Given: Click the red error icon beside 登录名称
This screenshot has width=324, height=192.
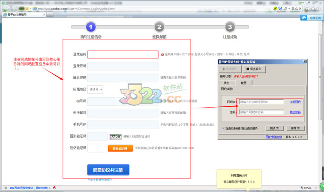Looking at the screenshot, I should 162,55.
